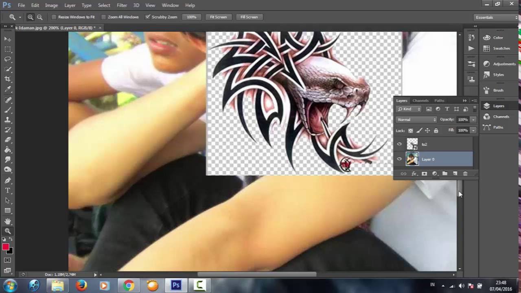
Task: Choose Zoom Out mode in options bar
Action: [39, 17]
